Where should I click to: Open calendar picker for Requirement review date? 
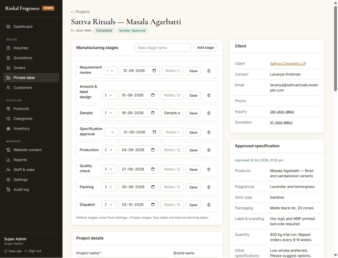click(154, 71)
